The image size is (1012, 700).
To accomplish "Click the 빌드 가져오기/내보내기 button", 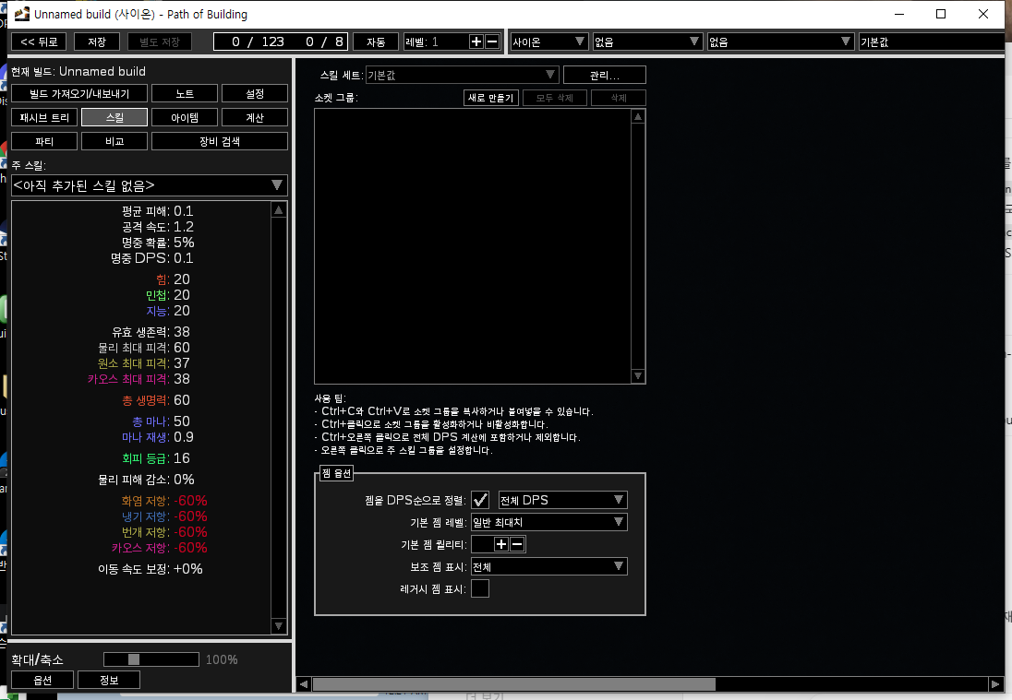I will 79,93.
